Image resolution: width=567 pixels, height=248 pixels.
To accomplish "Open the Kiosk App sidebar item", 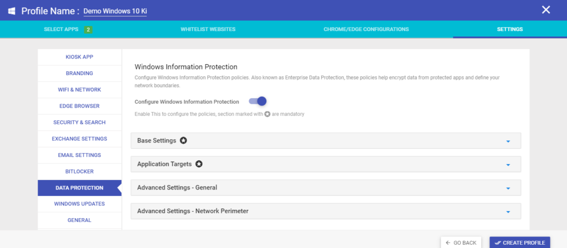I will pyautogui.click(x=80, y=57).
